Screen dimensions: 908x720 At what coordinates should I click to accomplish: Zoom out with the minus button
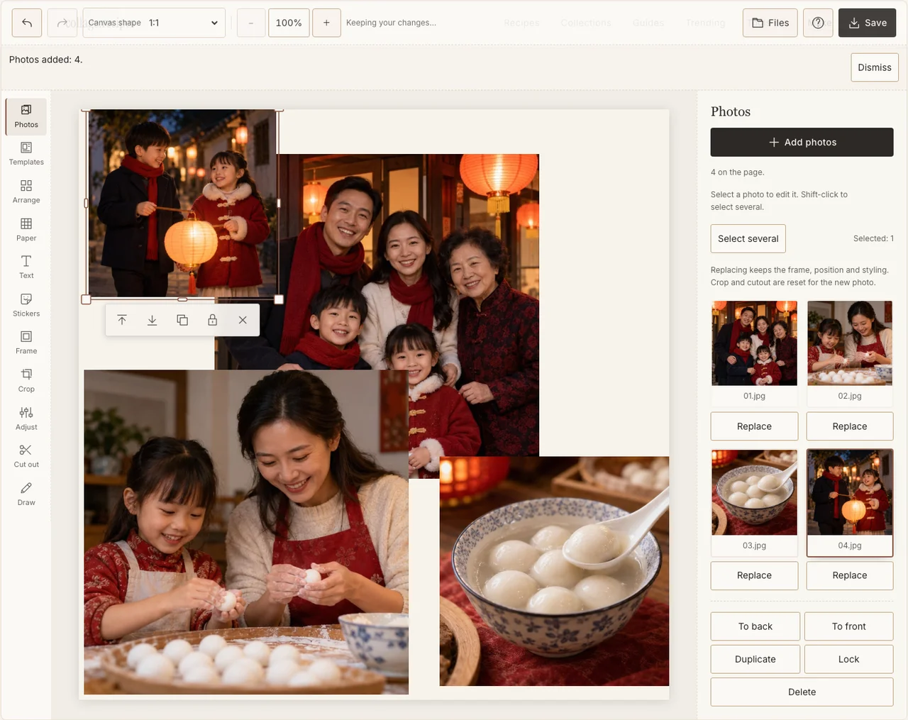[250, 23]
